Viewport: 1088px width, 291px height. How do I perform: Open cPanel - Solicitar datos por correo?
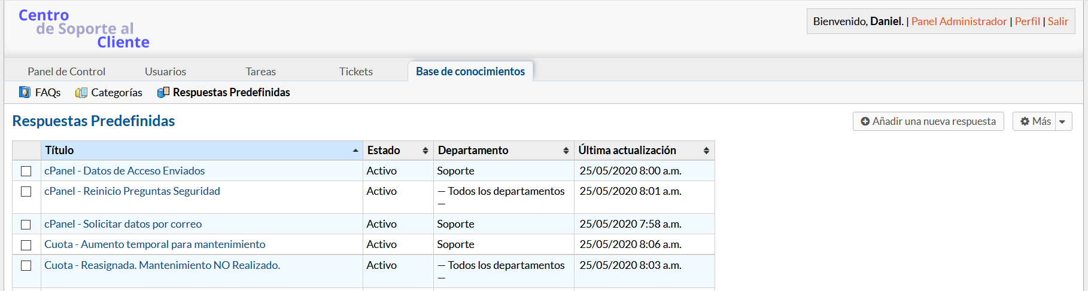[123, 224]
